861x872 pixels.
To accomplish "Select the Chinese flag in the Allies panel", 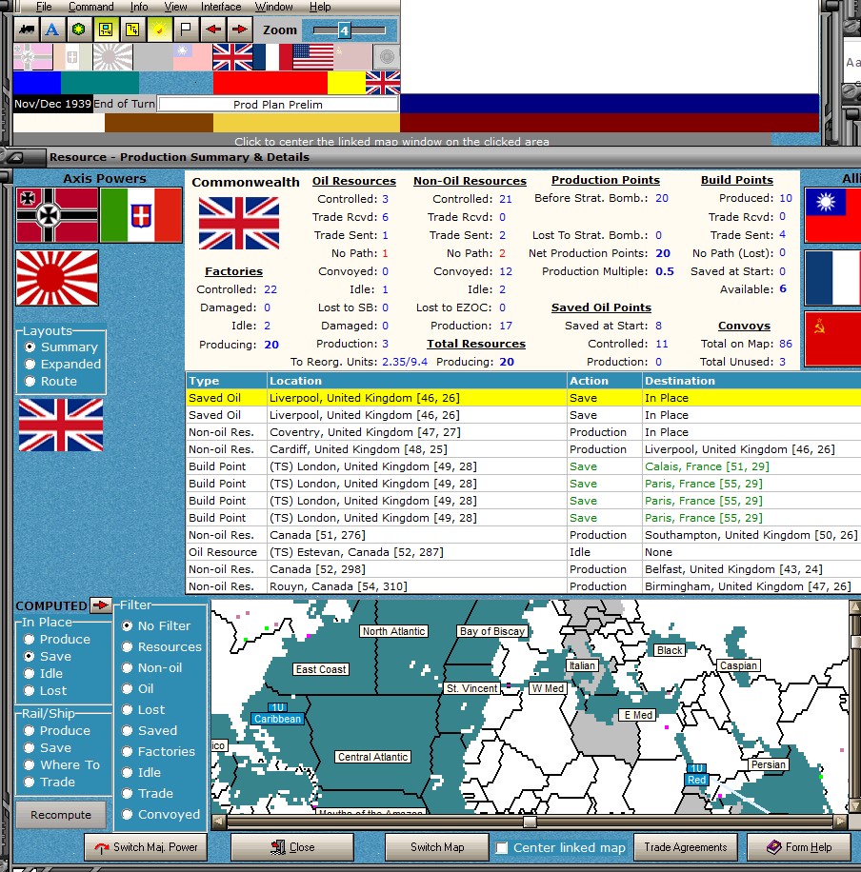I will 832,215.
